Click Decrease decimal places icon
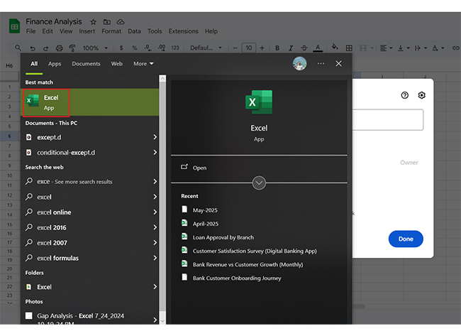This screenshot has height=336, width=461. pos(148,48)
